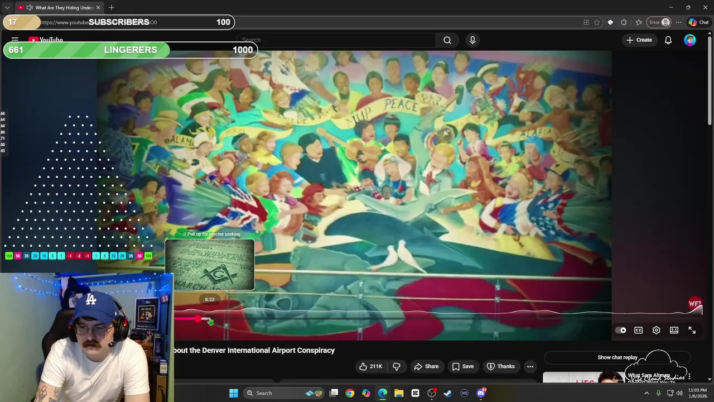714x402 pixels.
Task: Open volume control in system tray
Action: click(x=679, y=393)
